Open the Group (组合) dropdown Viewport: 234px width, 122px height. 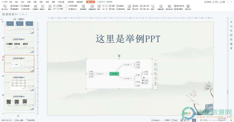pos(136,6)
